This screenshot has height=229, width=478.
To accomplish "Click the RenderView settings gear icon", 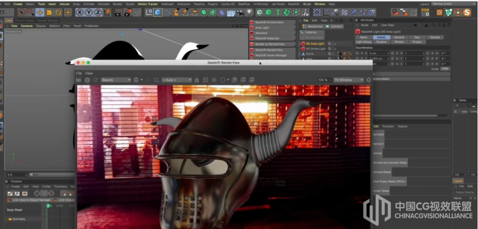I will point(369,80).
